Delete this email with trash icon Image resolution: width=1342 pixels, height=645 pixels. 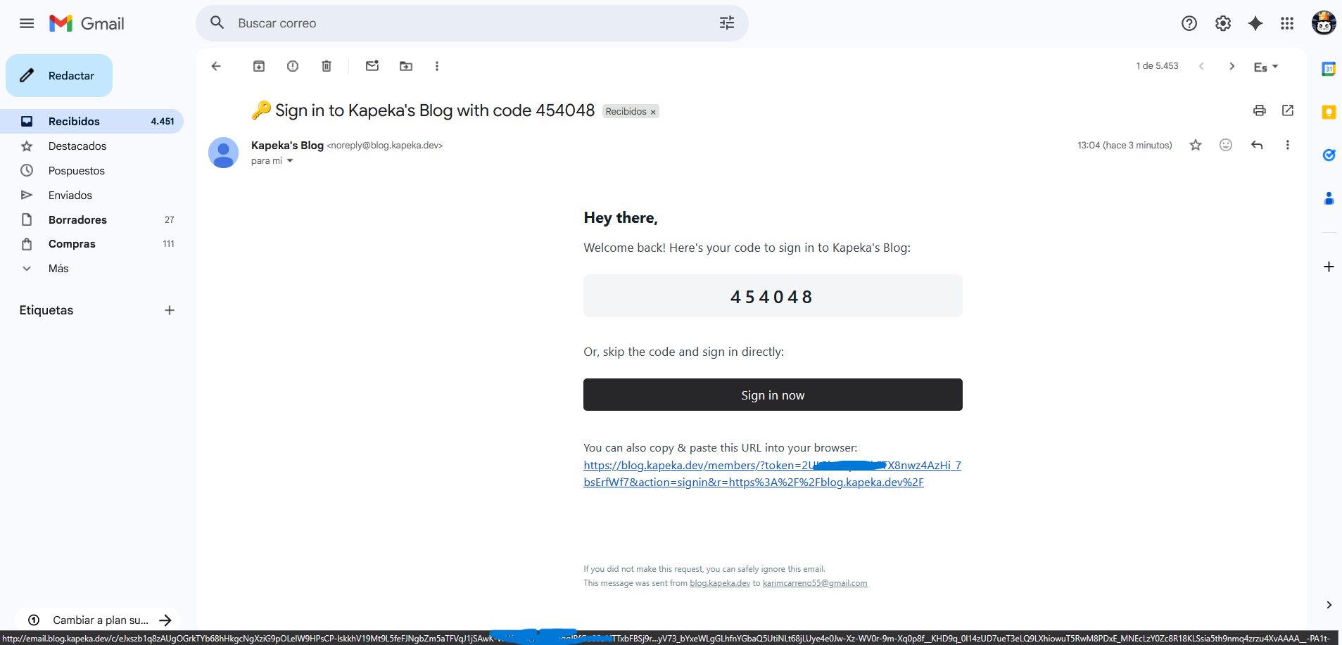point(327,66)
